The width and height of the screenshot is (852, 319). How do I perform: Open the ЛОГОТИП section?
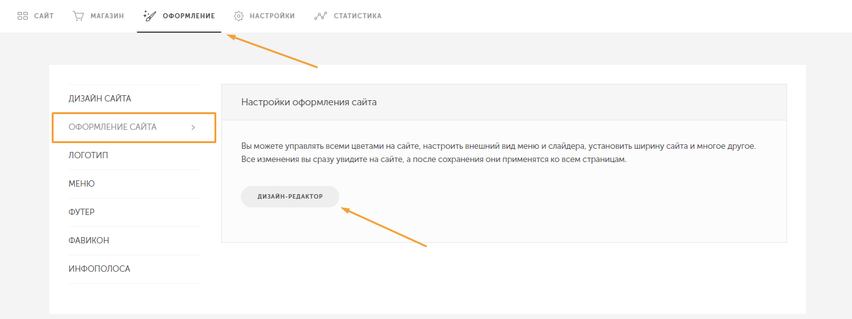pyautogui.click(x=135, y=155)
